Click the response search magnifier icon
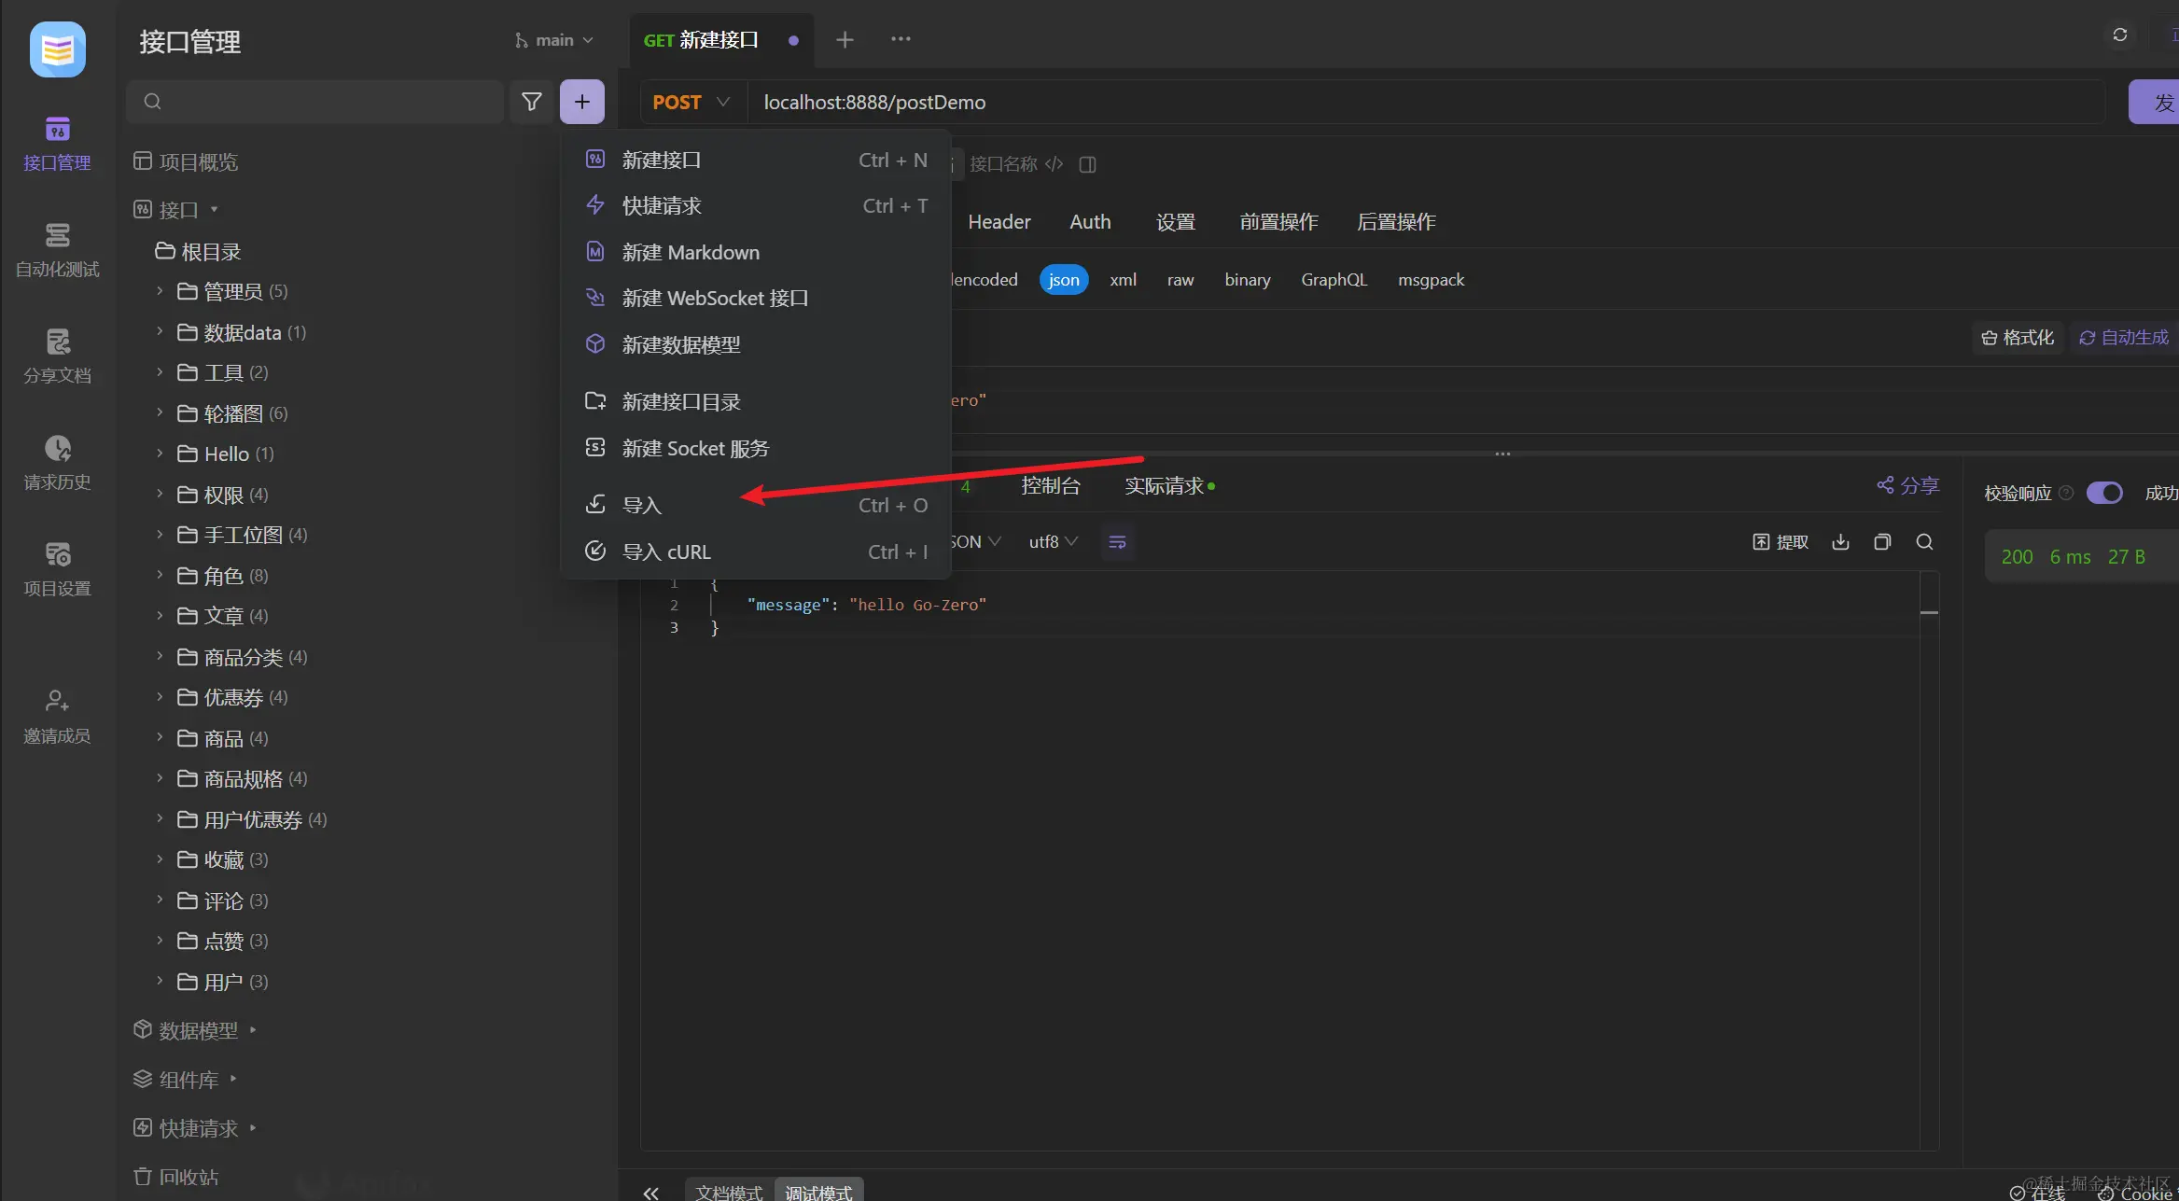The height and width of the screenshot is (1201, 2179). point(1924,542)
